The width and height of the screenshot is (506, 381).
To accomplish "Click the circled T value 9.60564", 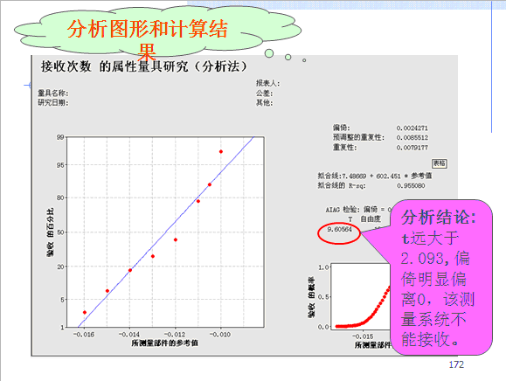I will coord(339,229).
